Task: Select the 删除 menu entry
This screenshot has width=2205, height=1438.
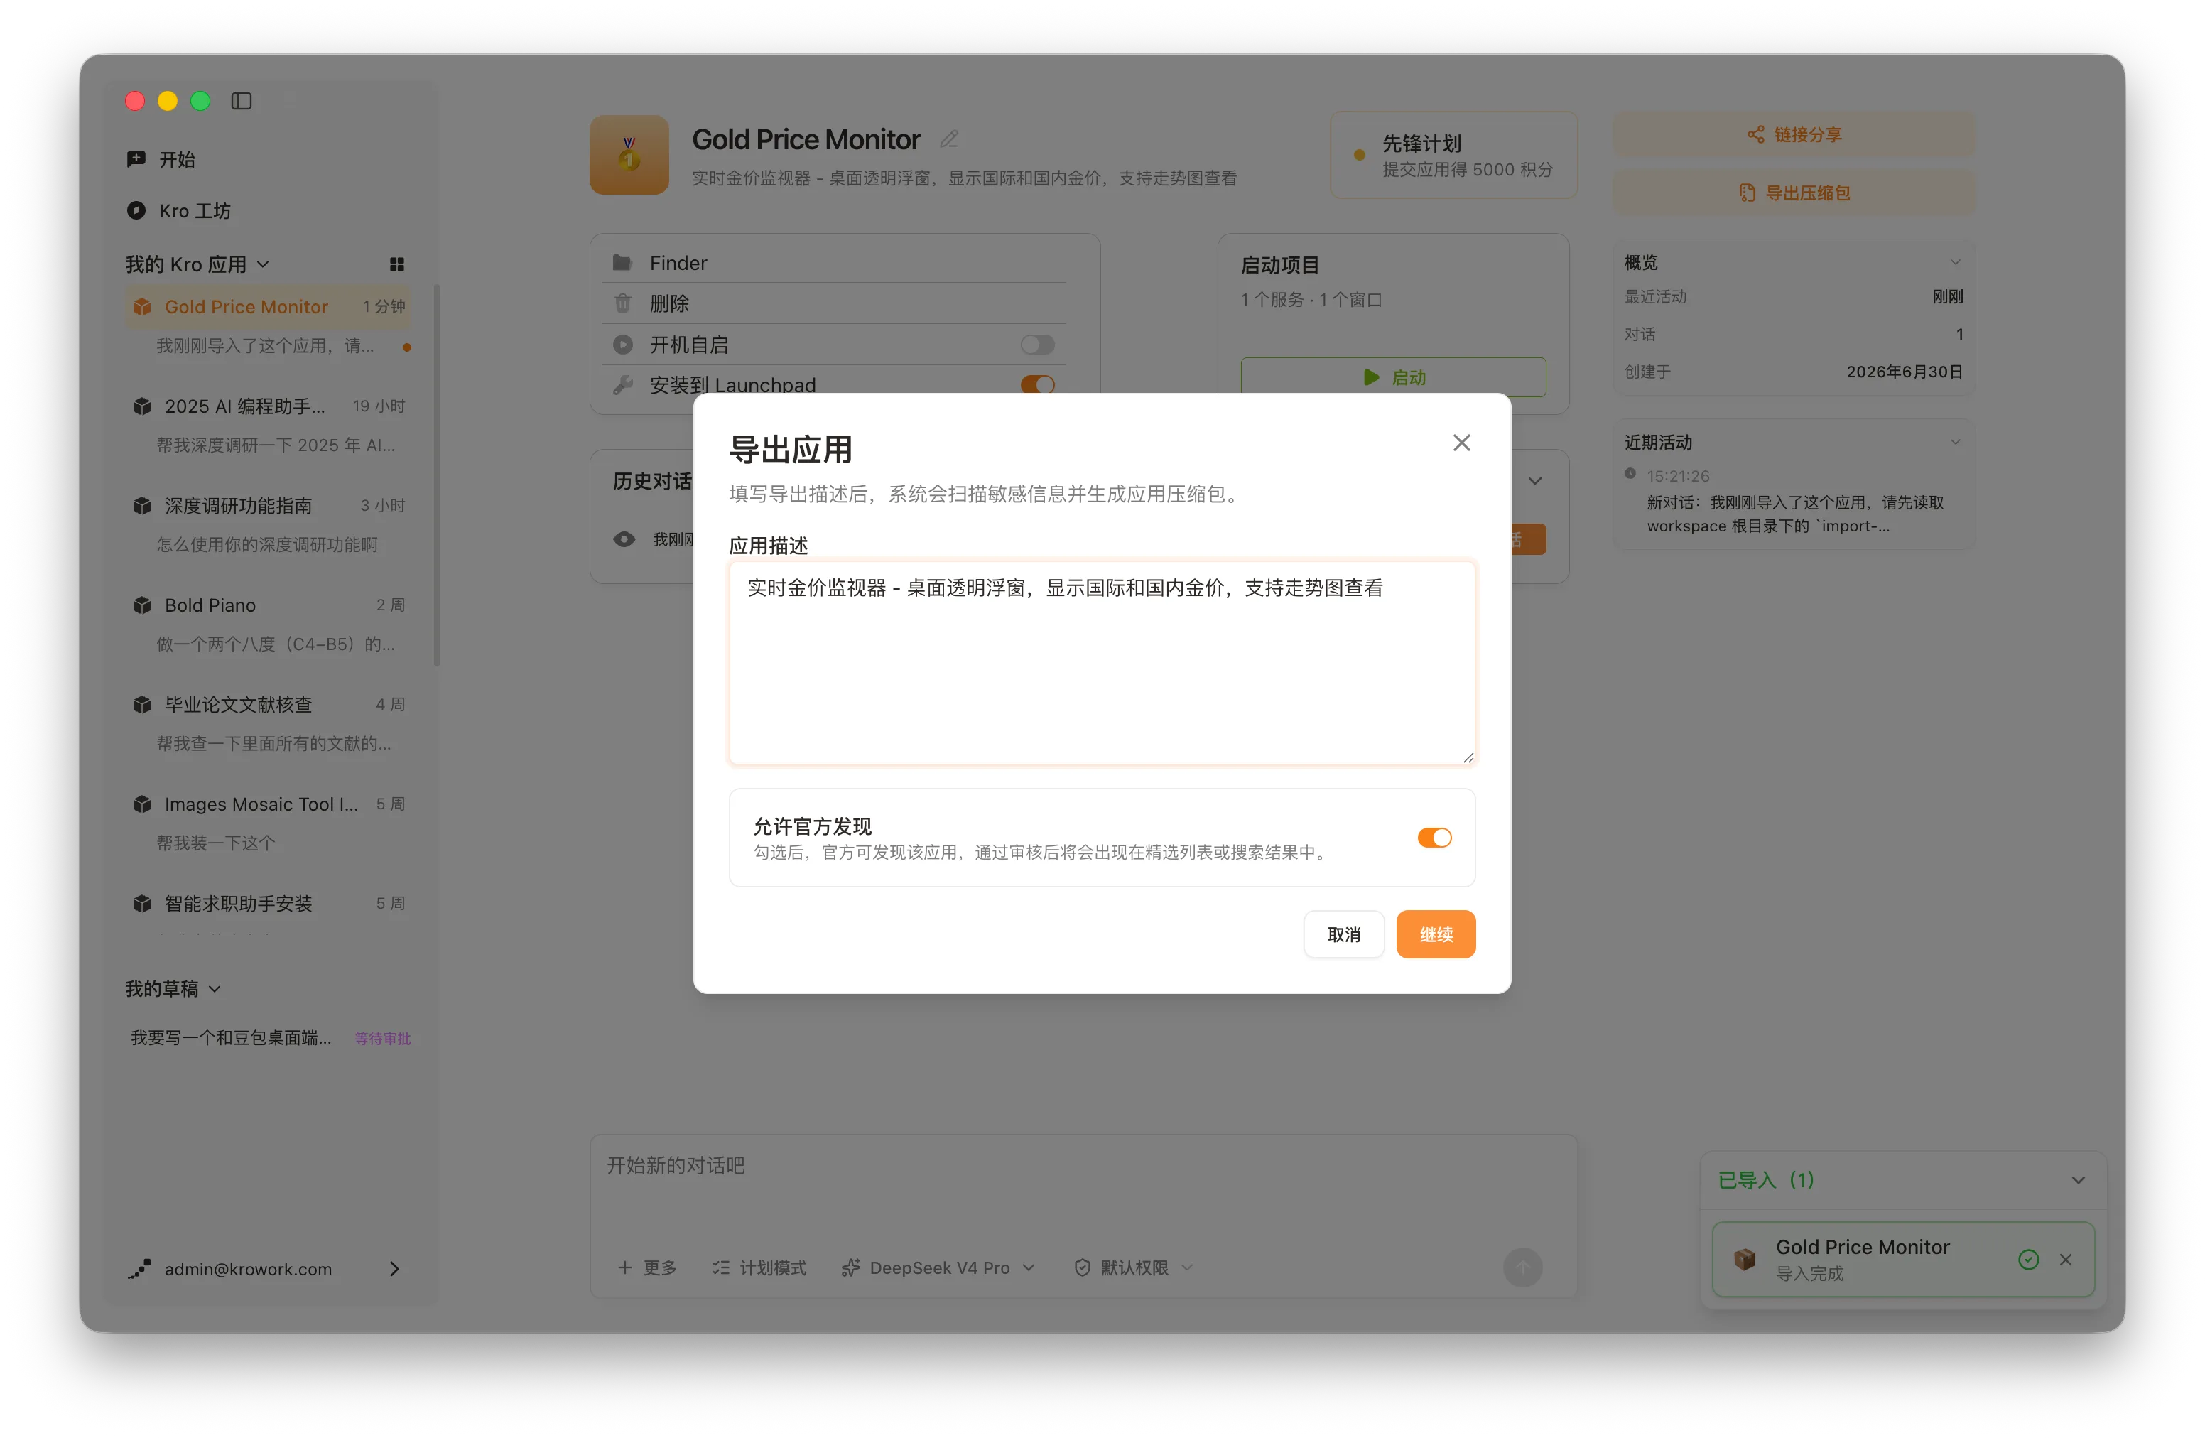Action: coord(834,303)
